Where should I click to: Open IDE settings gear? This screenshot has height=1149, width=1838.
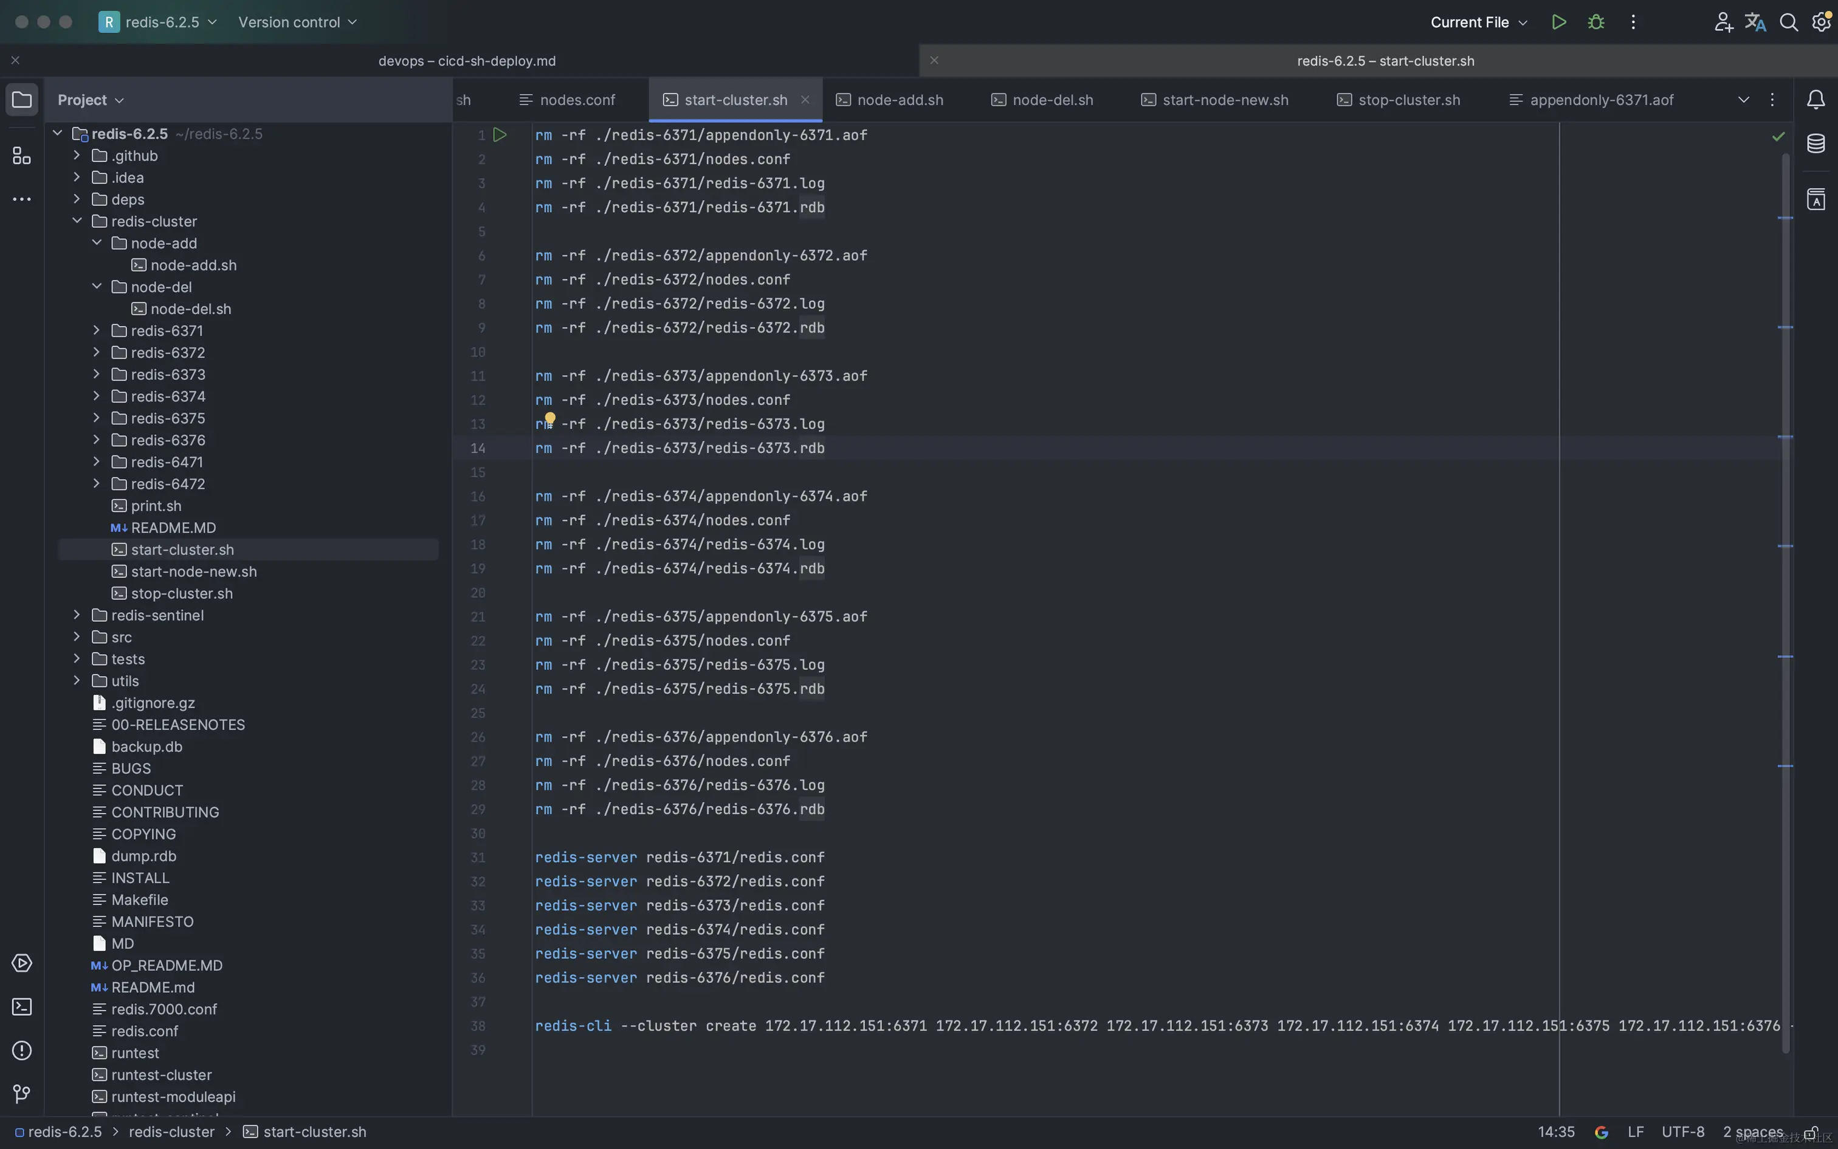[x=1822, y=22]
